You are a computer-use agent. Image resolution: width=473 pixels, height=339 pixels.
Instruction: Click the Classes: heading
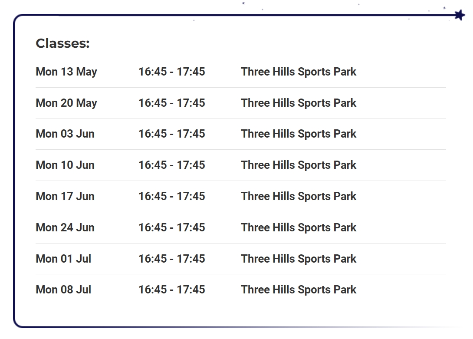(62, 43)
